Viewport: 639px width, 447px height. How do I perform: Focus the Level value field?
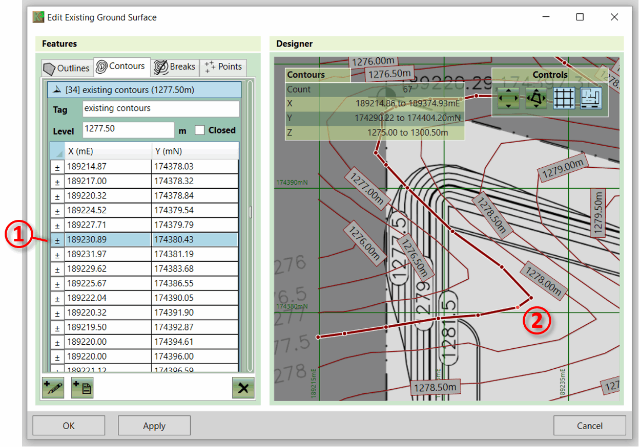pos(129,130)
